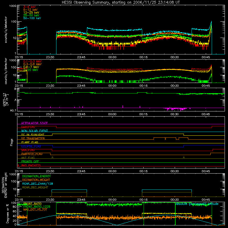228x228 pixels.
Task: Click the GAP_FLAG label
Action: [x=28, y=127]
